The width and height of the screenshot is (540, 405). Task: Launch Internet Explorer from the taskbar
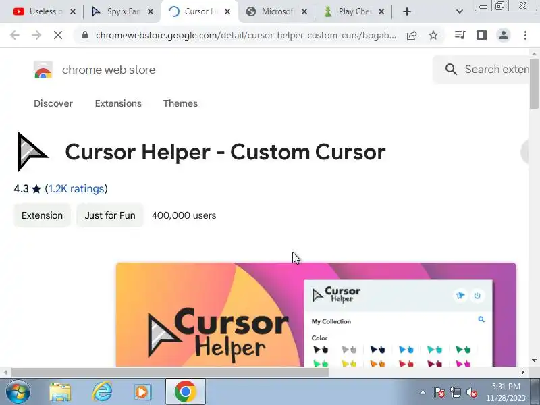tap(102, 392)
